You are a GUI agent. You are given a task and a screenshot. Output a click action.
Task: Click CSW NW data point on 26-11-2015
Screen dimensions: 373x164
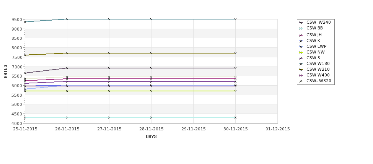pyautogui.click(x=67, y=91)
